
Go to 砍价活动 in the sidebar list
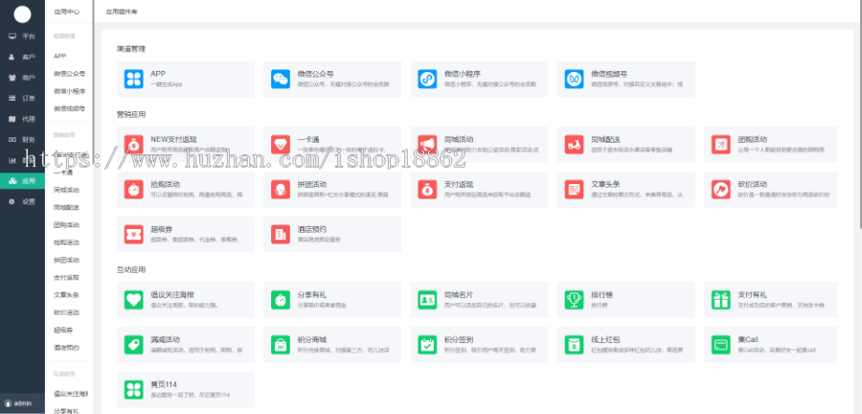pyautogui.click(x=66, y=312)
